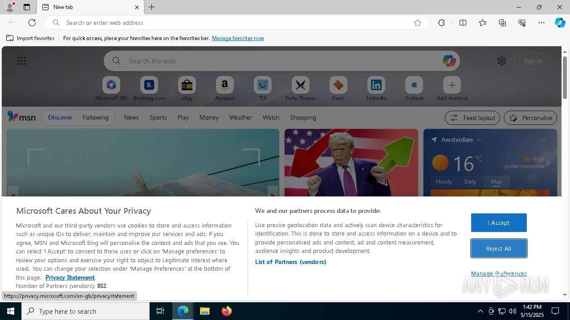Open Outlook shortcut
This screenshot has width=570, height=320.
coord(414,89)
